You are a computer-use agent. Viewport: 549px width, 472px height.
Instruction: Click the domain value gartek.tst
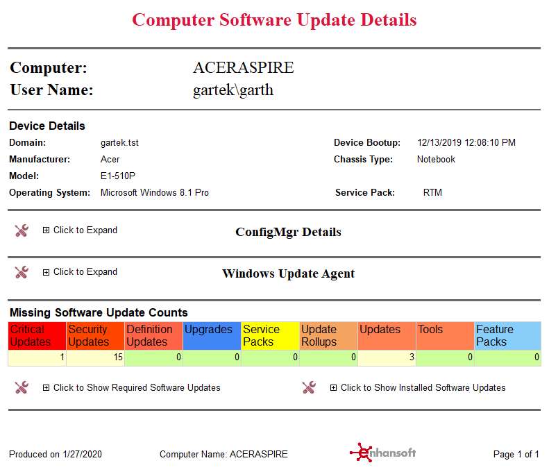pyautogui.click(x=119, y=143)
